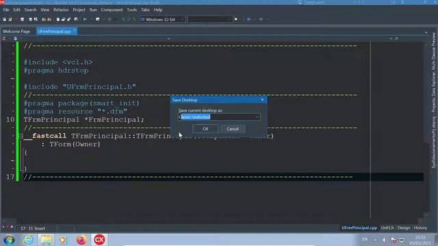
Task: Open the Tabs menu
Action: pos(145,10)
